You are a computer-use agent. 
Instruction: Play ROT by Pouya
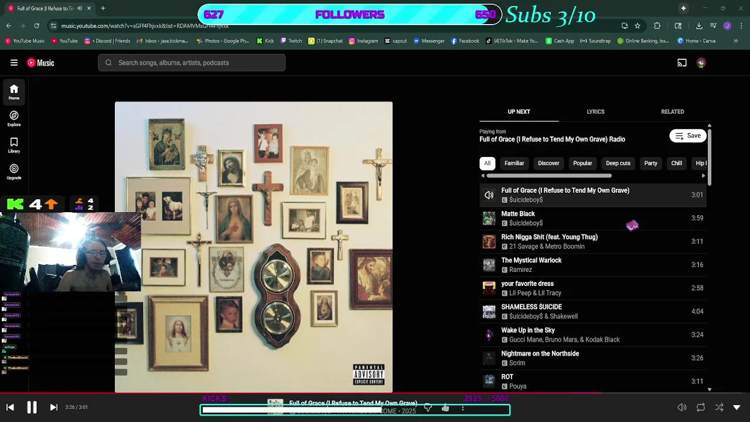(x=593, y=381)
